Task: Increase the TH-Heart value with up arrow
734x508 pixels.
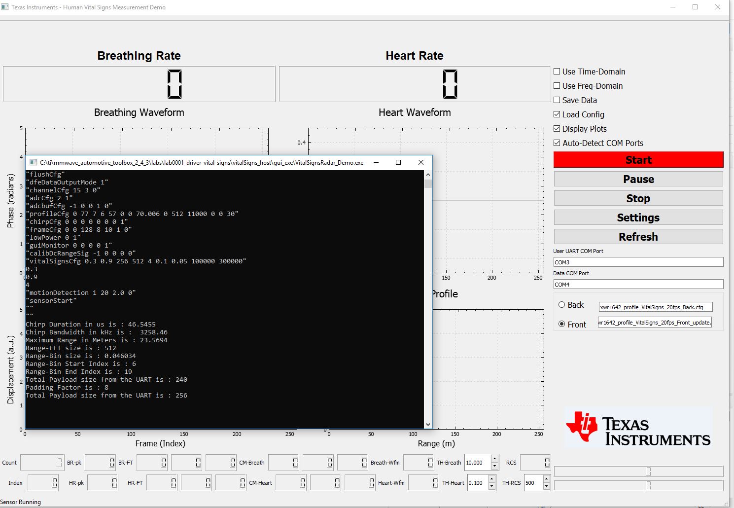Action: pyautogui.click(x=491, y=479)
